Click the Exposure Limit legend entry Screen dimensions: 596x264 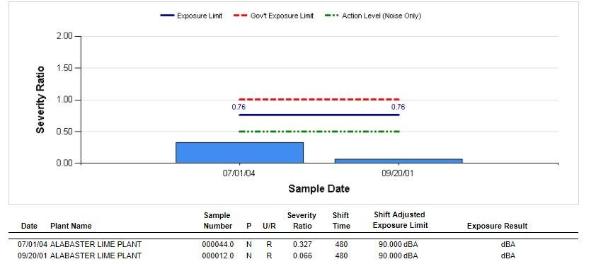point(191,16)
